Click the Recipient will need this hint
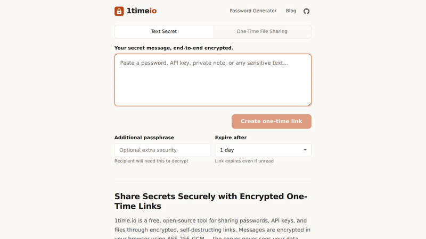The image size is (426, 239). pos(151,161)
